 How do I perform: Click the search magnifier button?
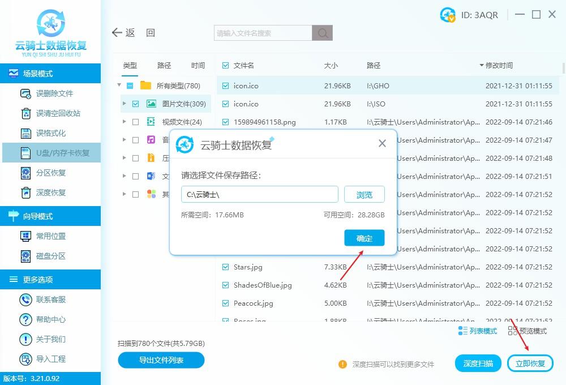pos(323,33)
